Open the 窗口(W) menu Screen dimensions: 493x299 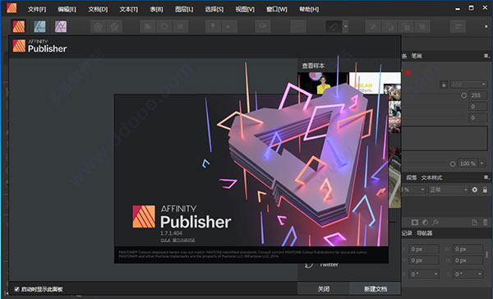pos(277,9)
